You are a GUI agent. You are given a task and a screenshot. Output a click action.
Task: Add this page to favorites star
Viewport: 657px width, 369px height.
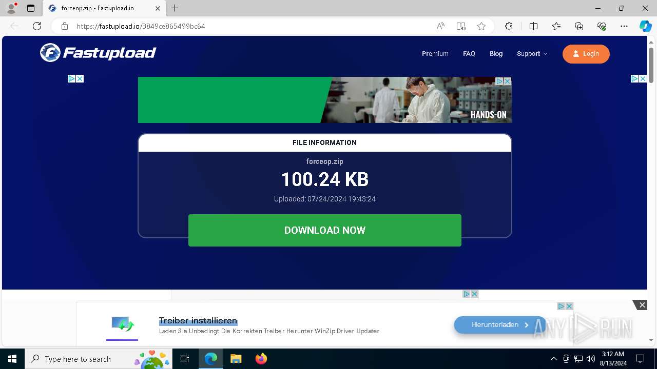coord(481,26)
